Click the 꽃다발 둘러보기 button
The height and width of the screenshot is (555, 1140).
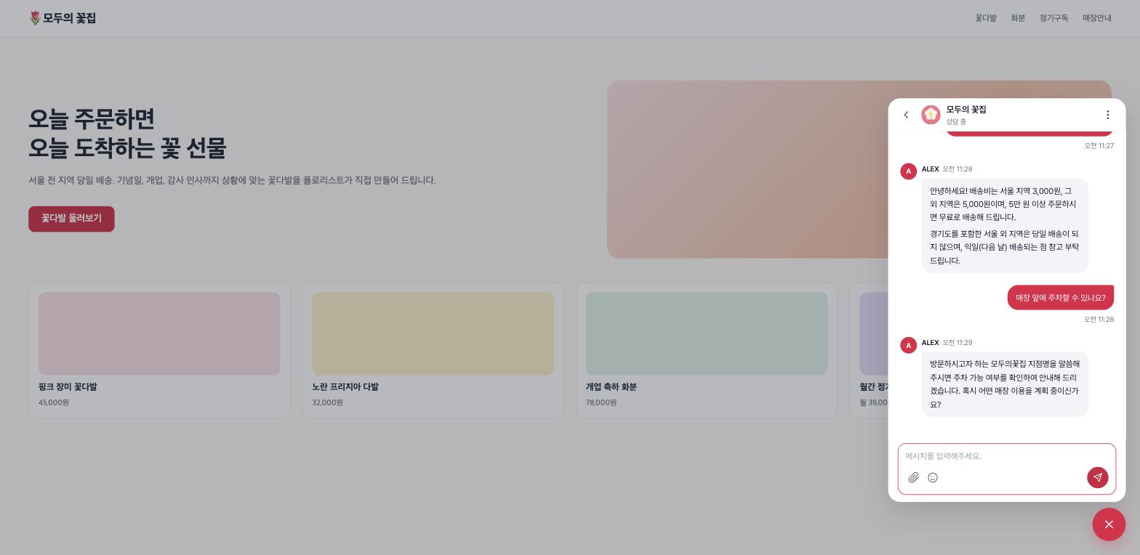[71, 219]
